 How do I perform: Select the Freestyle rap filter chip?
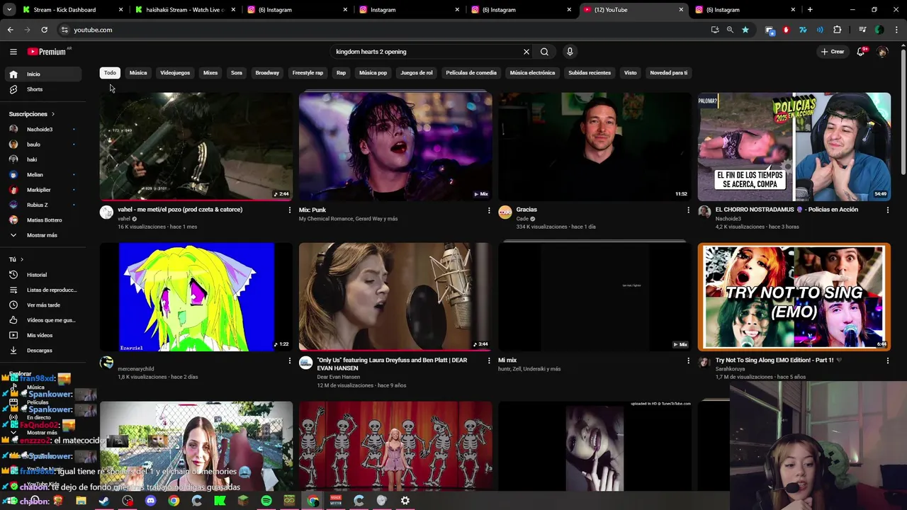pos(308,73)
